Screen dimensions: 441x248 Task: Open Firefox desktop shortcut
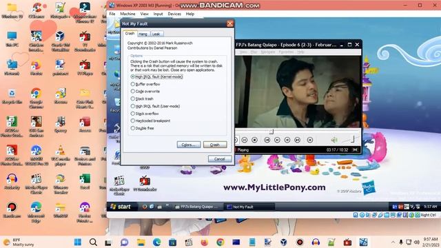point(36,68)
